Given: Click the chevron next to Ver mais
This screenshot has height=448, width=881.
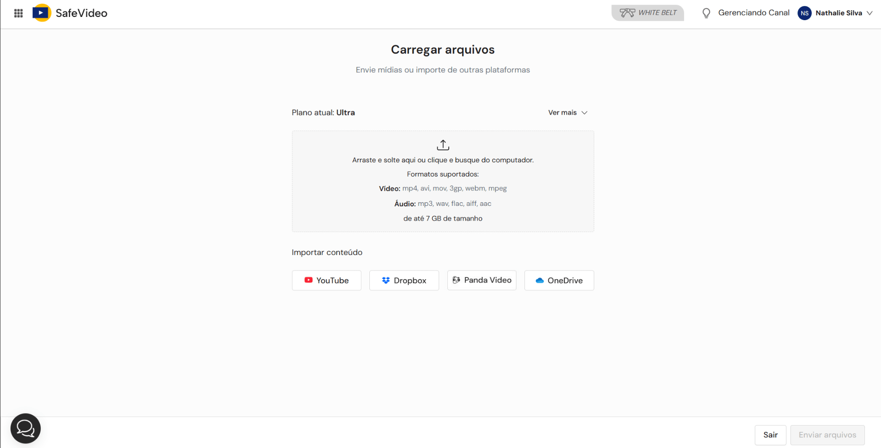Looking at the screenshot, I should tap(584, 113).
